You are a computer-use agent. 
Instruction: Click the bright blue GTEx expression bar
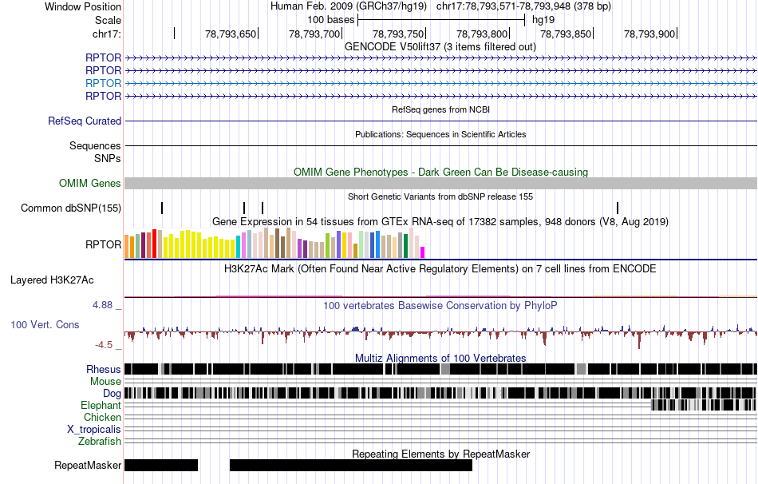coord(377,245)
